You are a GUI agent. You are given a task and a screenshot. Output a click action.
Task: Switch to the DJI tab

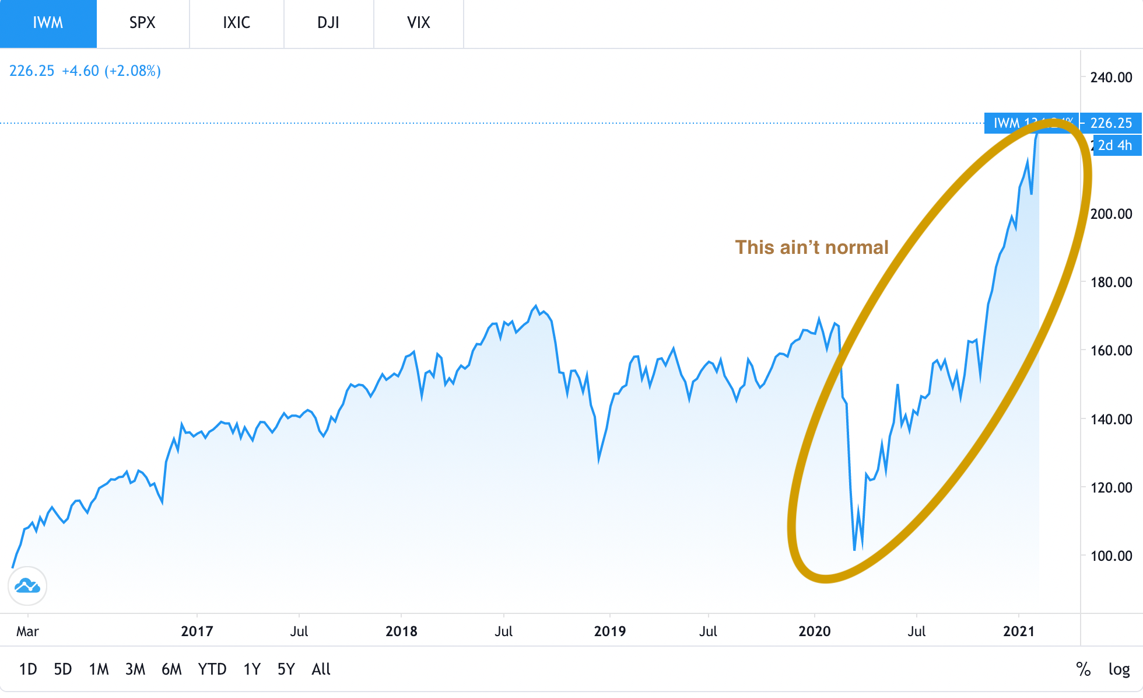tap(328, 23)
